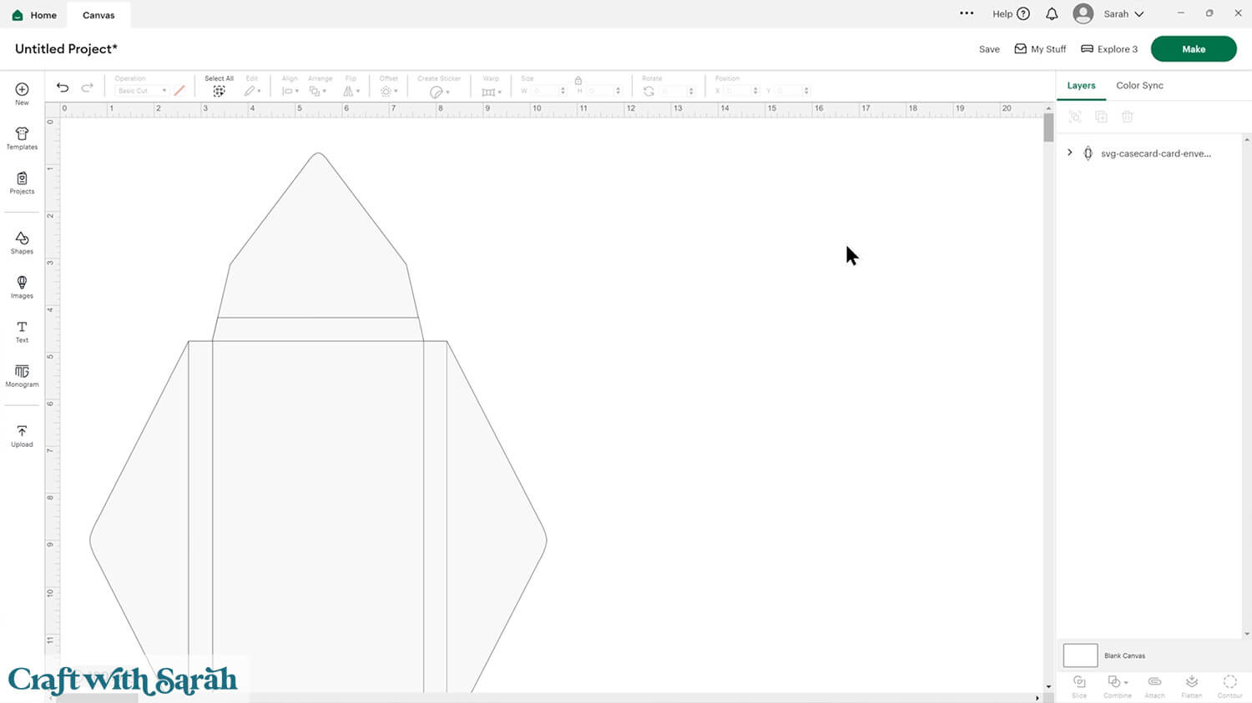Click the green Make button

point(1194,49)
